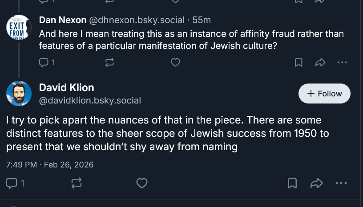Reply to David Klion's post

tap(12, 183)
